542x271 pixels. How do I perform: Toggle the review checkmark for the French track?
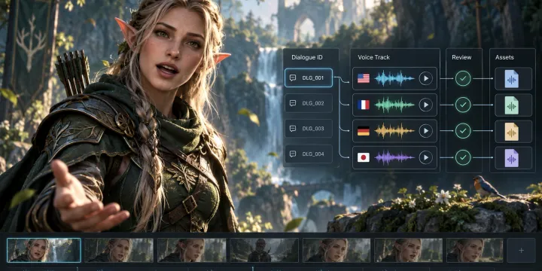pos(463,105)
